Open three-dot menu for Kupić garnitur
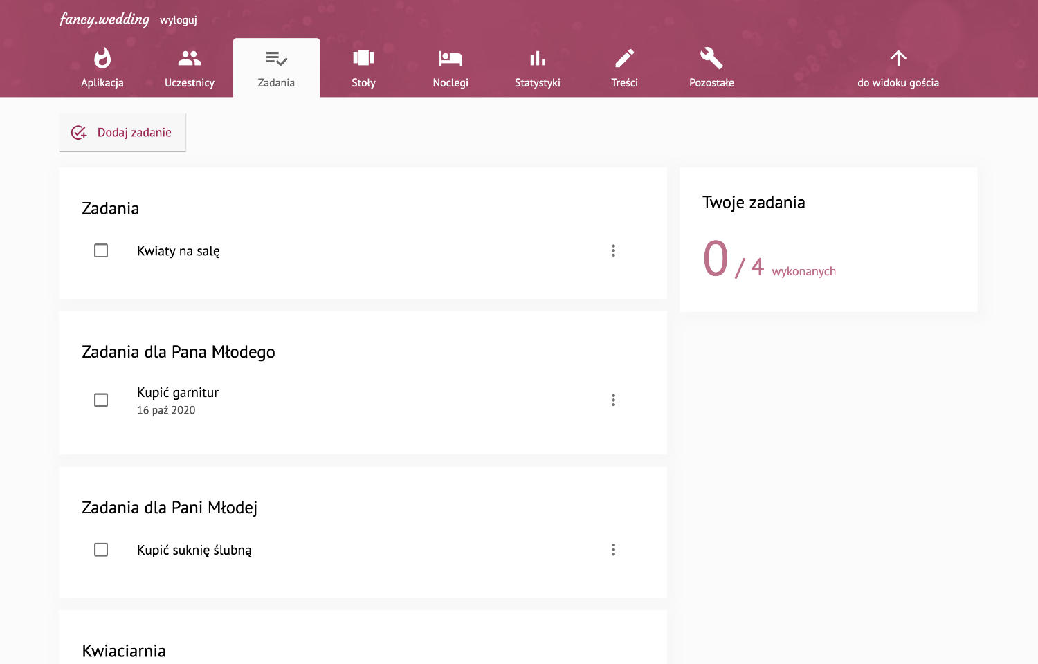The width and height of the screenshot is (1038, 664). 613,400
